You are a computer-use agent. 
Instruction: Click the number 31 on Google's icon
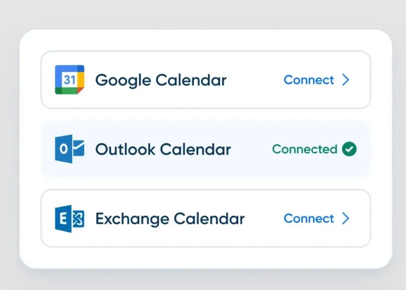tap(70, 80)
